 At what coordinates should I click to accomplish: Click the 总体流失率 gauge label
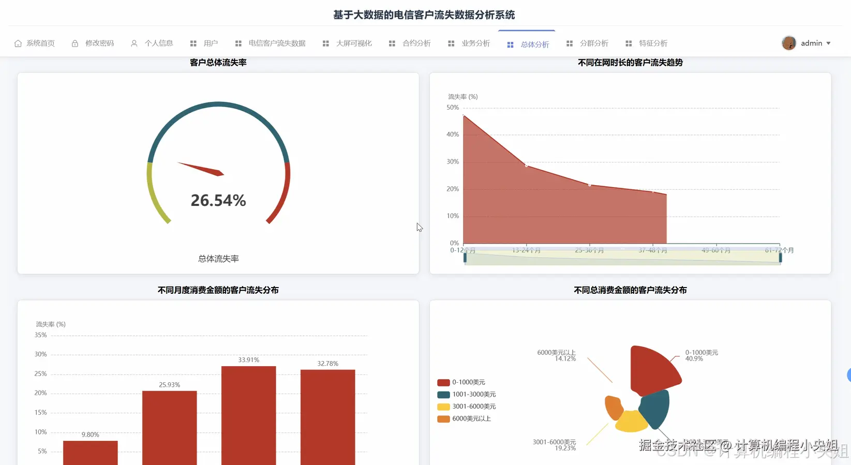pos(218,259)
